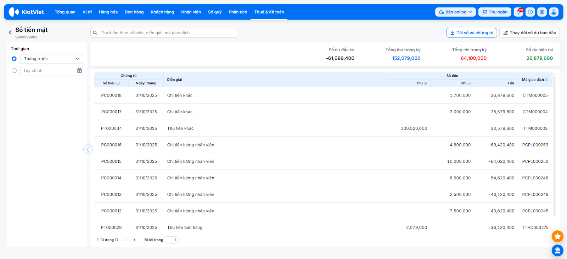Click transaction code TTM000003
The width and height of the screenshot is (567, 259).
pyautogui.click(x=535, y=128)
